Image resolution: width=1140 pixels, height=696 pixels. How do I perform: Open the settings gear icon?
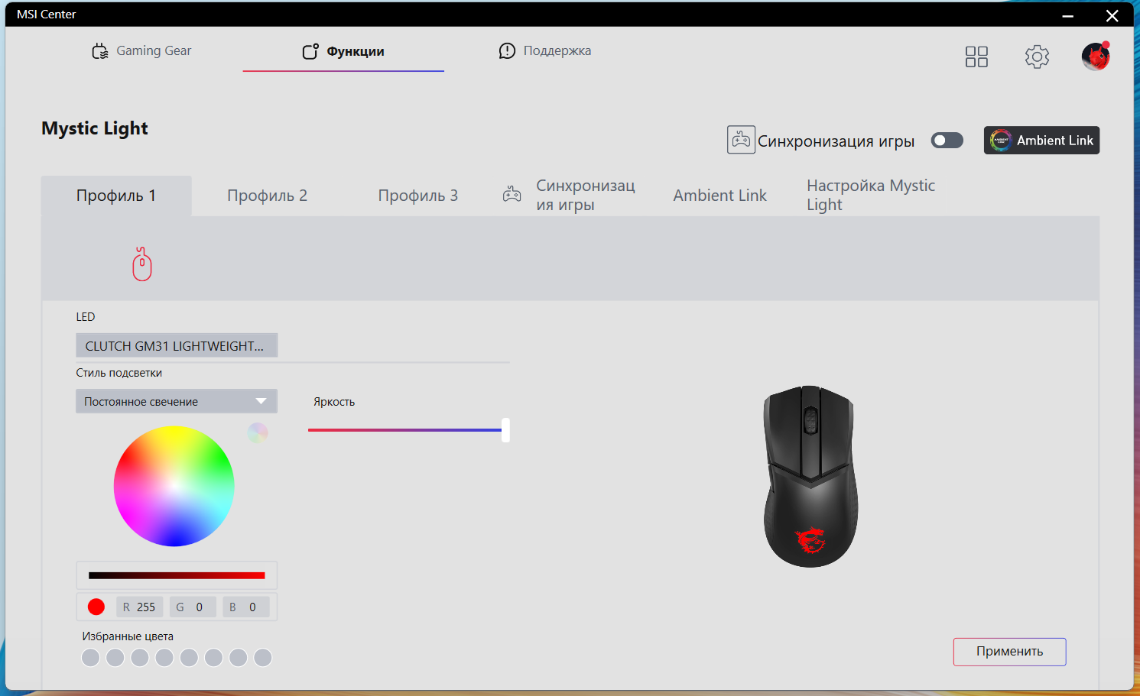pos(1037,57)
